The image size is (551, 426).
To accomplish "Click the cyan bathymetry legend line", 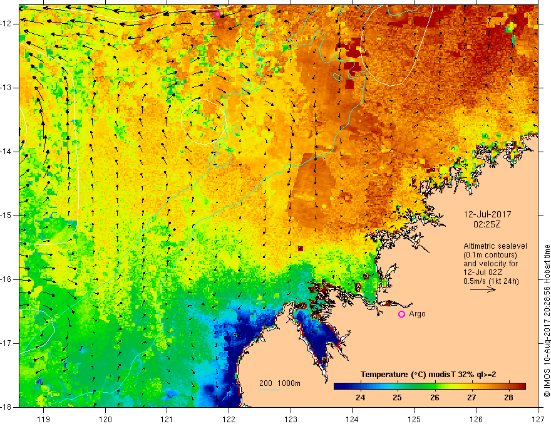I will (270, 390).
